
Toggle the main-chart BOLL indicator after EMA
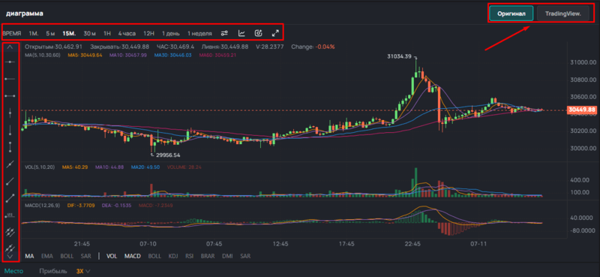(x=66, y=256)
